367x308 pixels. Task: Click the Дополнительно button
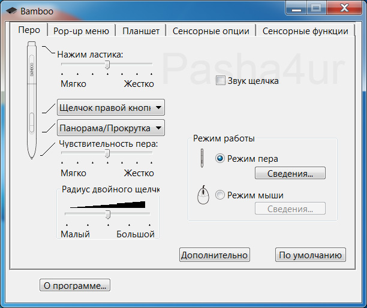click(215, 255)
